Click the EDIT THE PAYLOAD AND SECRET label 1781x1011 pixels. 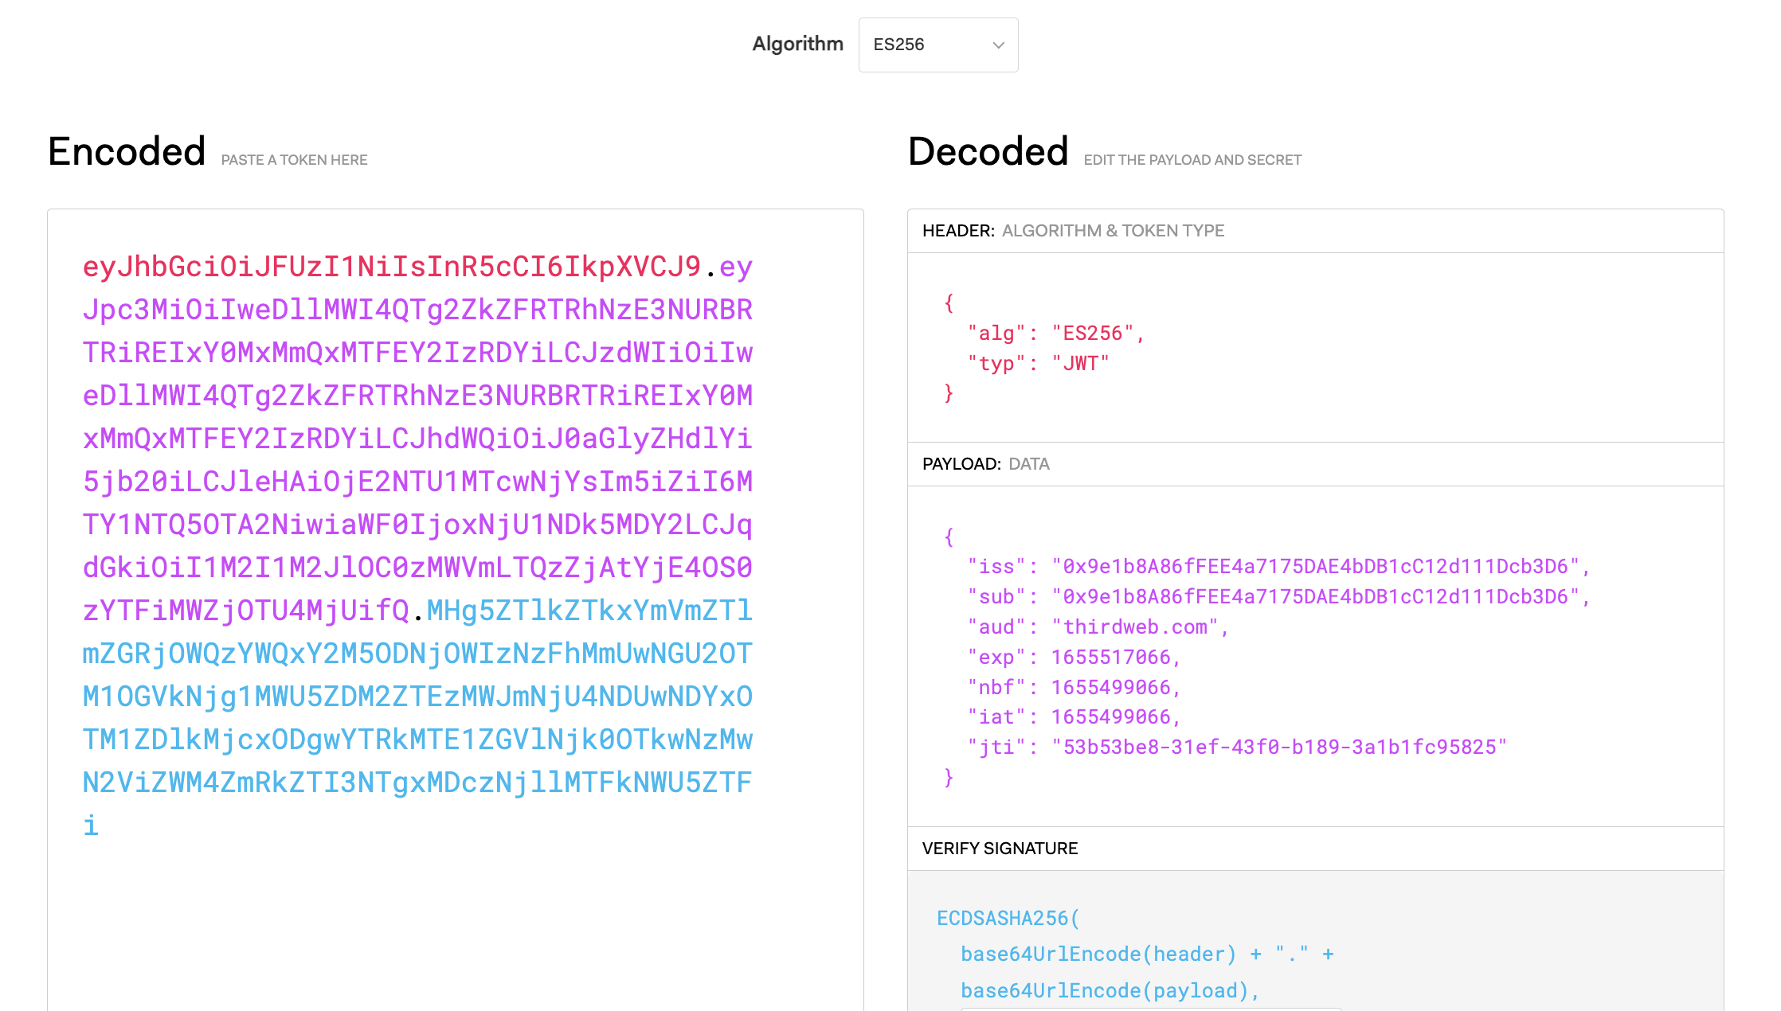click(x=1192, y=159)
